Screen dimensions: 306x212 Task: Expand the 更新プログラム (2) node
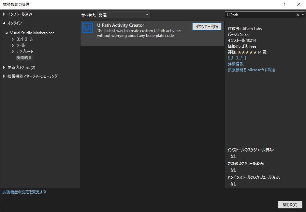click(x=4, y=67)
